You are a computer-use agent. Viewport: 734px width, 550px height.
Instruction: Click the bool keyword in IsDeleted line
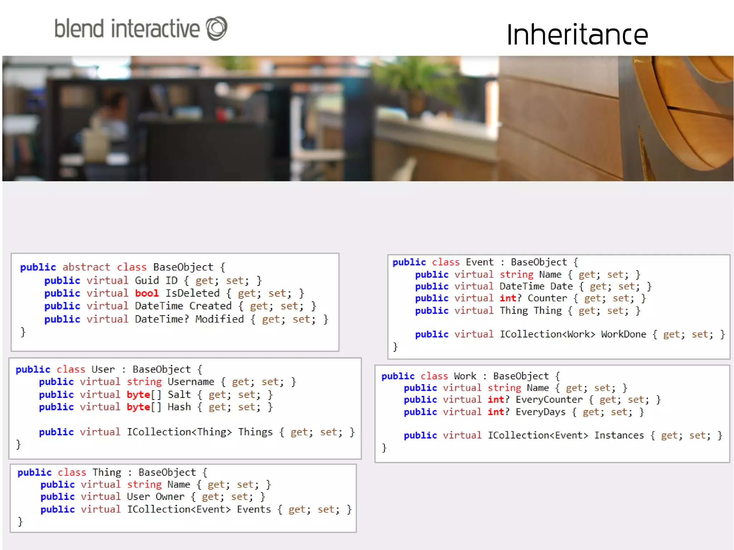click(147, 293)
